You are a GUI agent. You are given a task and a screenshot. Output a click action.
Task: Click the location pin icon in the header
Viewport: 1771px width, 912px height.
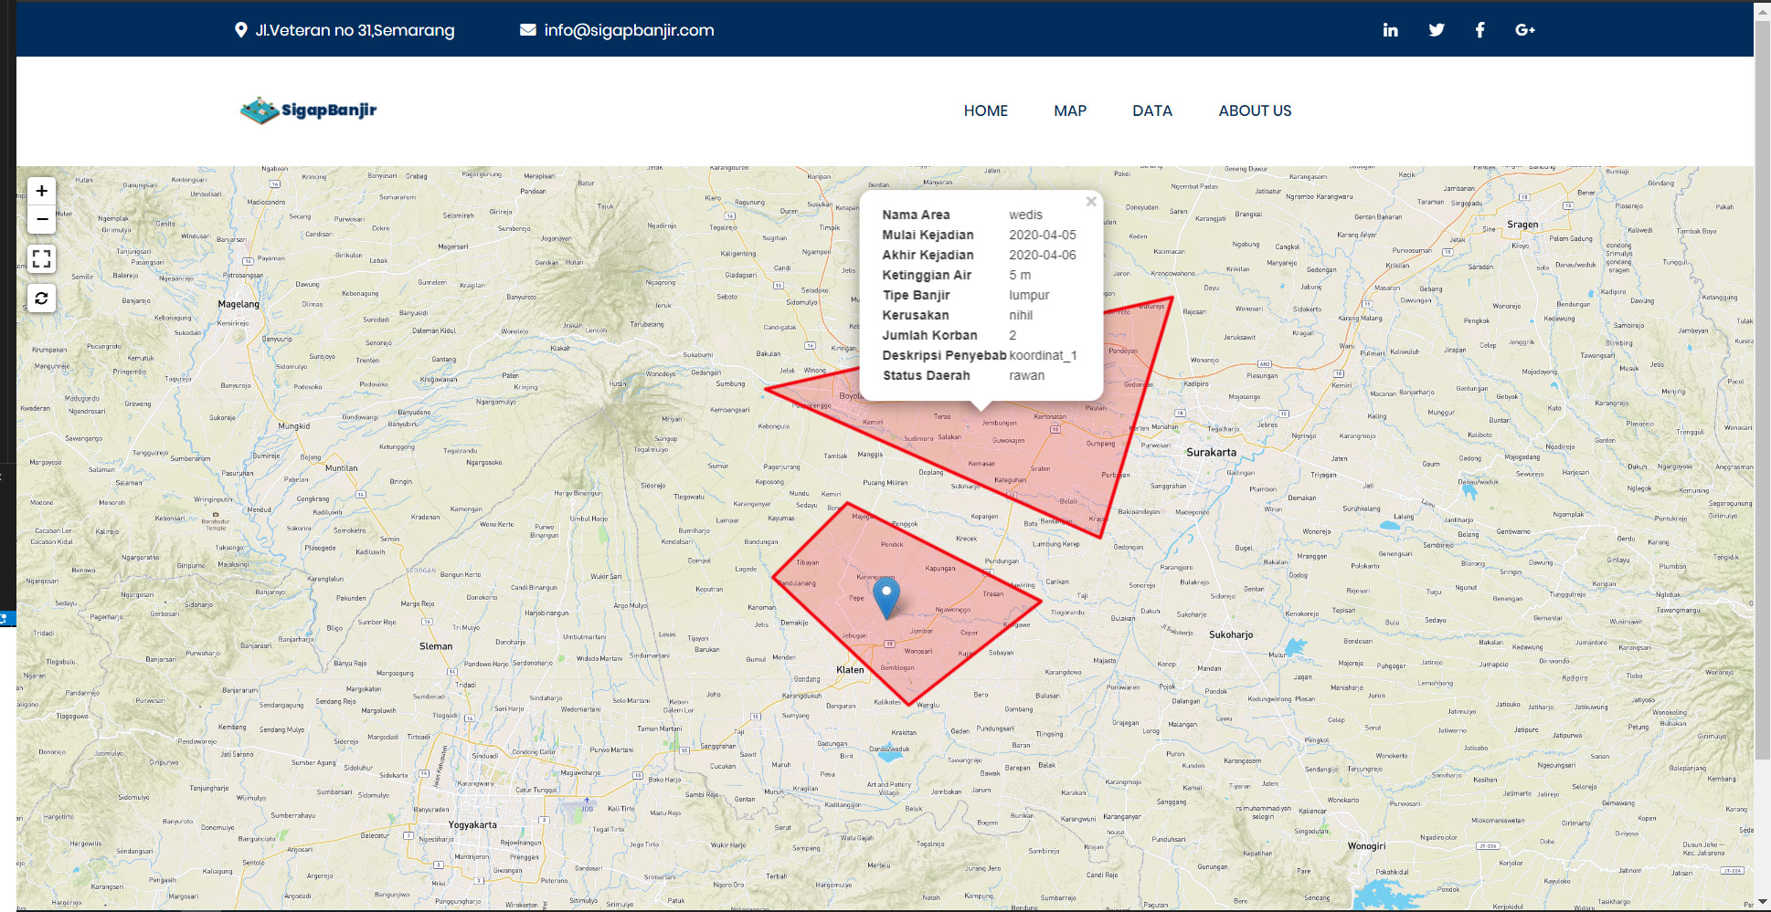(241, 29)
